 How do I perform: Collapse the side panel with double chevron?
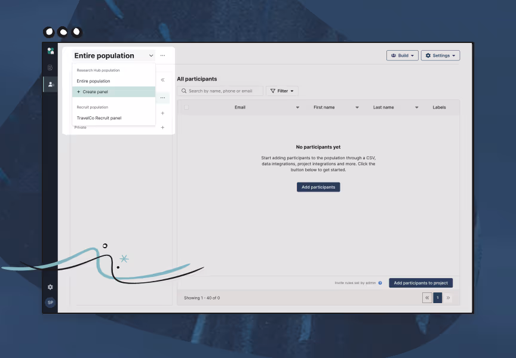click(162, 80)
